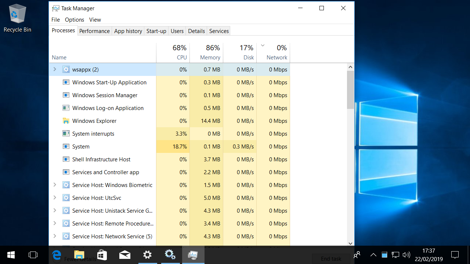Screen dimensions: 470x264
Task: Sort processes by the Name column header
Action: [x=102, y=53]
